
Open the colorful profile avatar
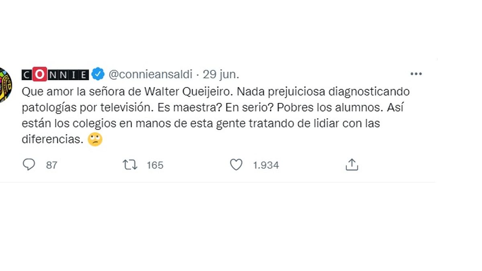(x=5, y=85)
